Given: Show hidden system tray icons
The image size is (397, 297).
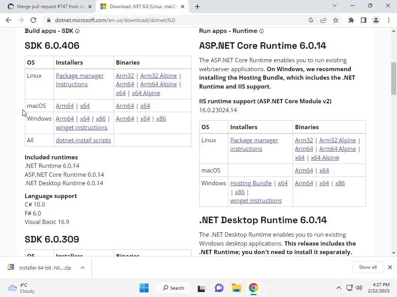Looking at the screenshot, I should click(x=339, y=288).
